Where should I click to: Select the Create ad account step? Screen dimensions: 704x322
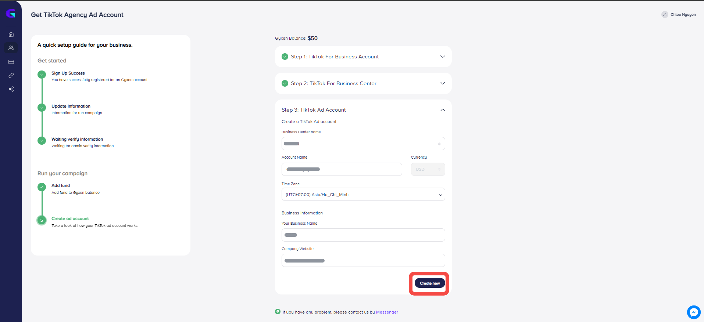(x=70, y=218)
